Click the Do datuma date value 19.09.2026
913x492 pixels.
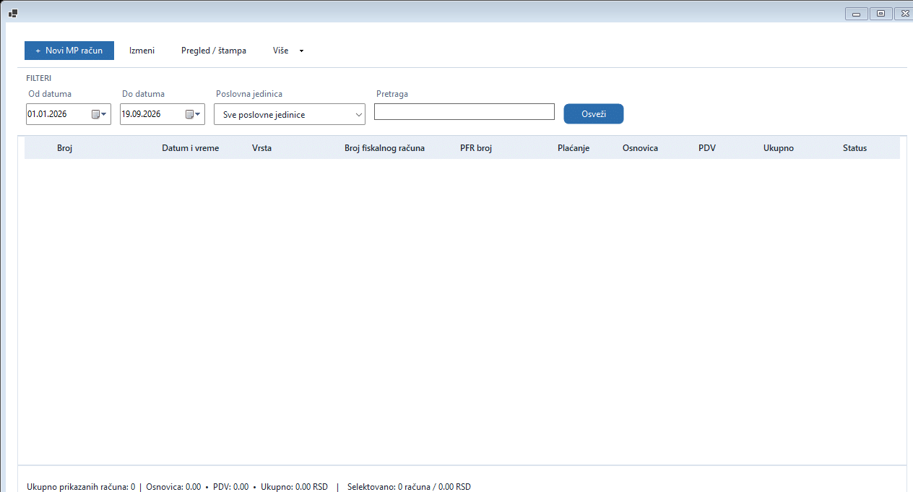coord(141,114)
